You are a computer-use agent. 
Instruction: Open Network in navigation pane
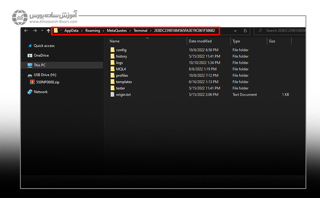click(x=40, y=92)
